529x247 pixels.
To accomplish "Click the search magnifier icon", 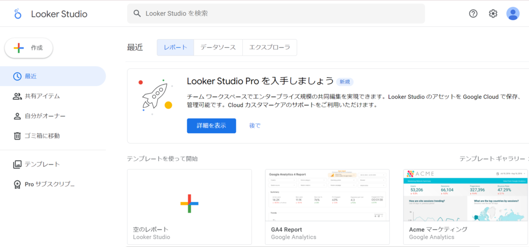I will (136, 14).
